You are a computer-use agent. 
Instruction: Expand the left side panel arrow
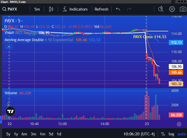coord(1,120)
